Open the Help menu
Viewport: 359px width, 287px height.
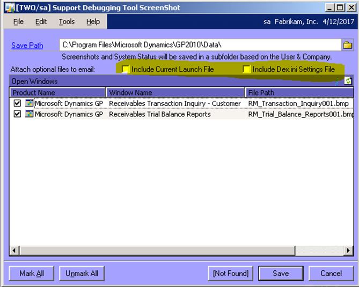coord(93,22)
